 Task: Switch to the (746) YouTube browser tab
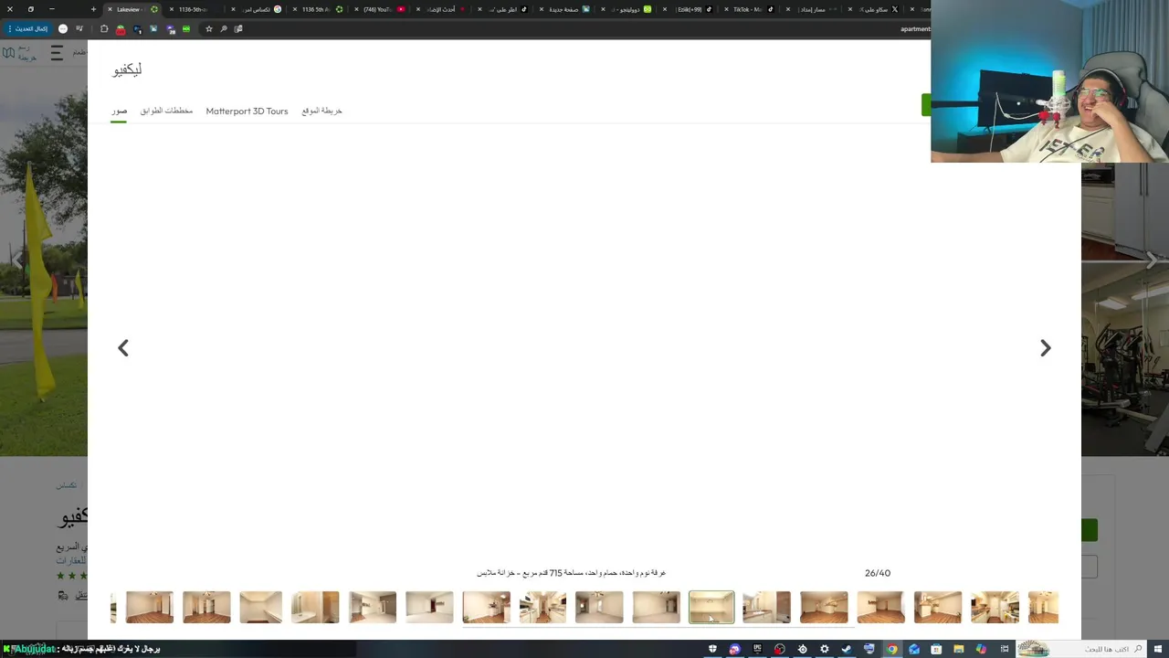click(x=384, y=9)
